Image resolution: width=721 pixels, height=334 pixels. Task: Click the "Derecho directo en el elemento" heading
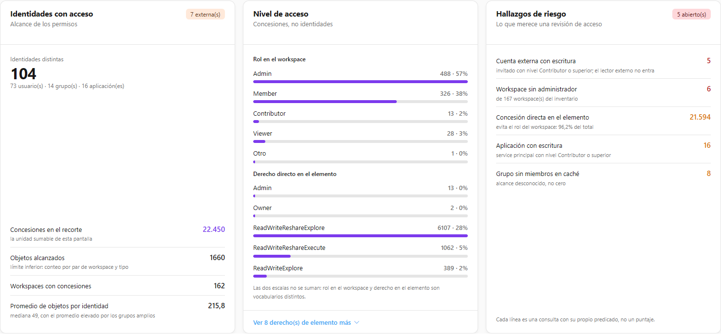[295, 174]
